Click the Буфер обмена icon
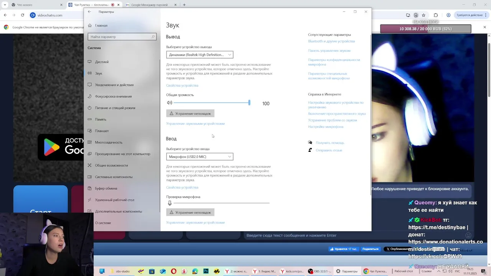Viewport: 491px width, 276px height. (x=90, y=188)
